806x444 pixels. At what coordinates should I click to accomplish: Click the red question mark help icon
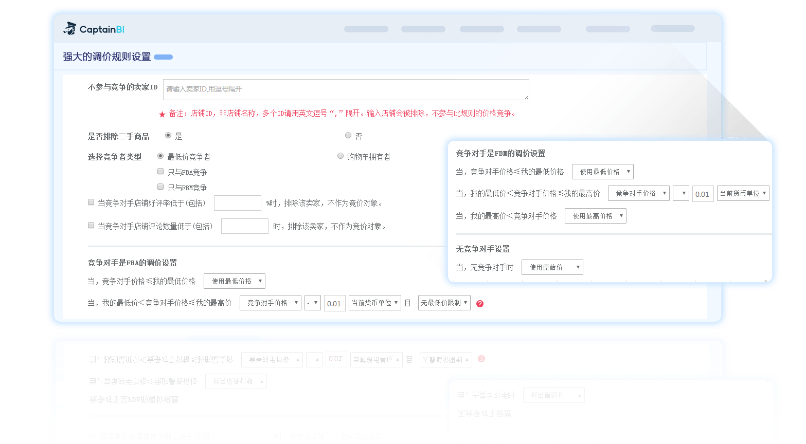(480, 304)
